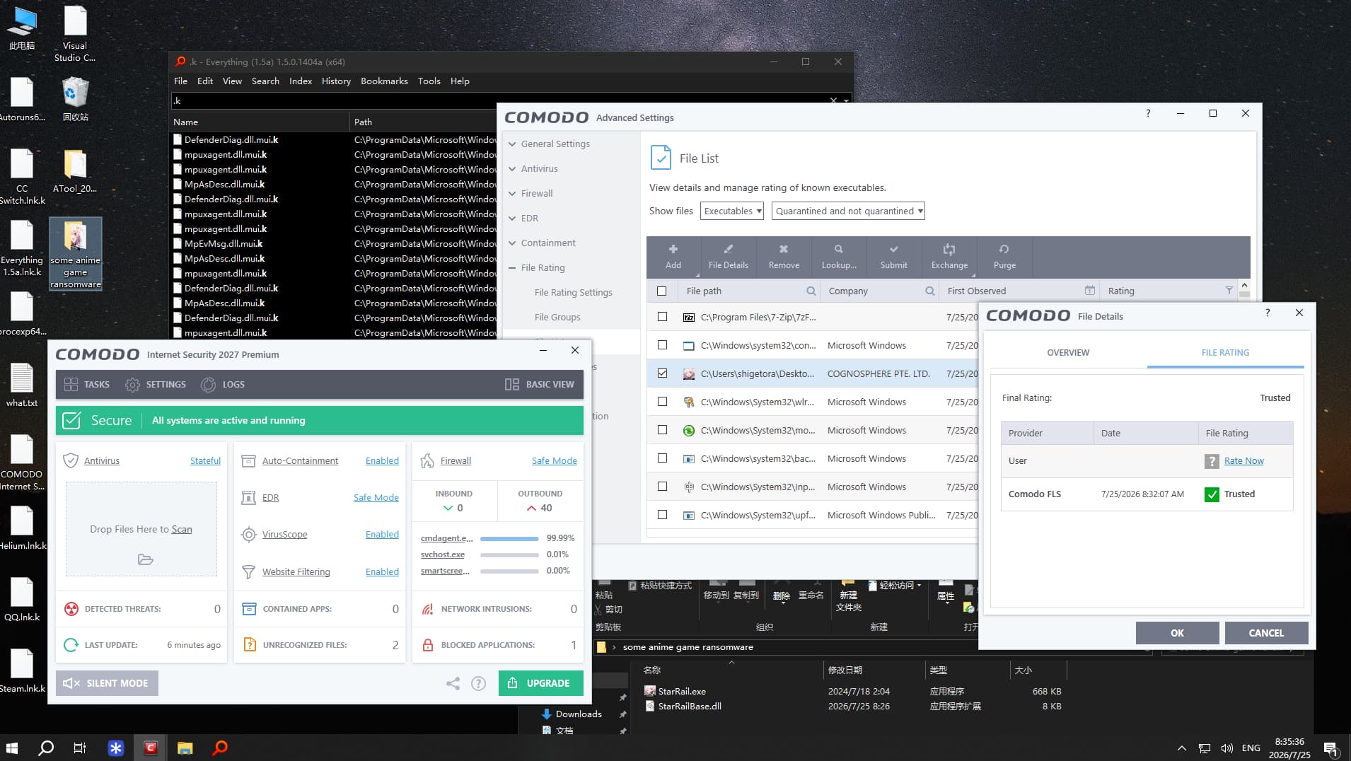The height and width of the screenshot is (761, 1351).
Task: Check the system32\bac... row checkbox
Action: (662, 458)
